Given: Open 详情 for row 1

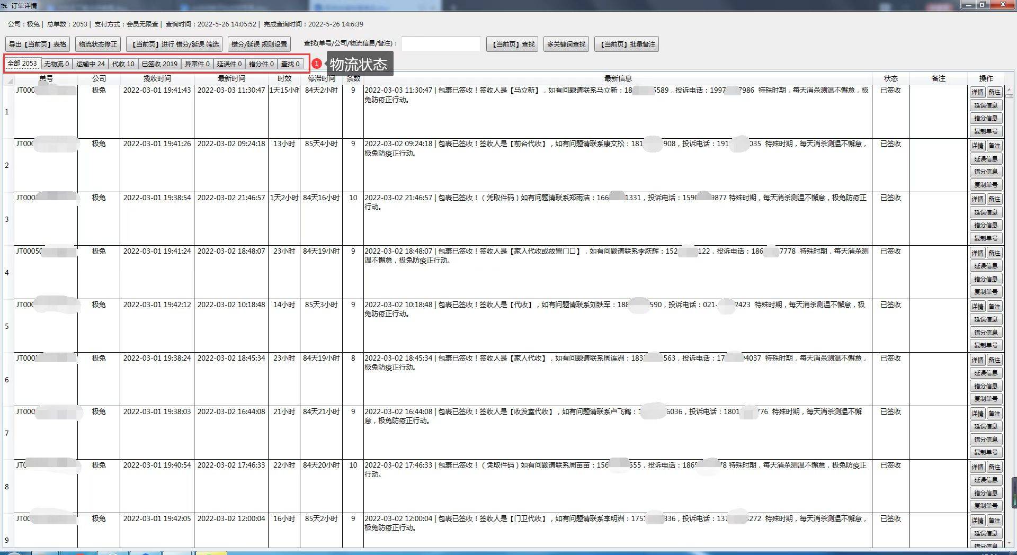Looking at the screenshot, I should (977, 92).
